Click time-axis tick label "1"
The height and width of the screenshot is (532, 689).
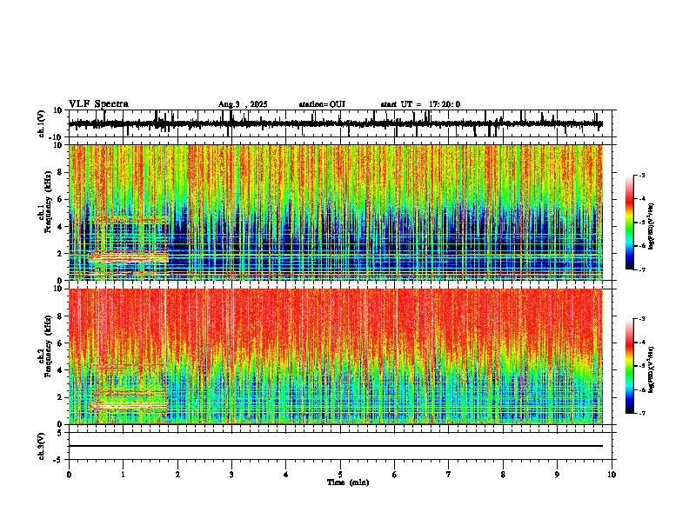[x=123, y=475]
